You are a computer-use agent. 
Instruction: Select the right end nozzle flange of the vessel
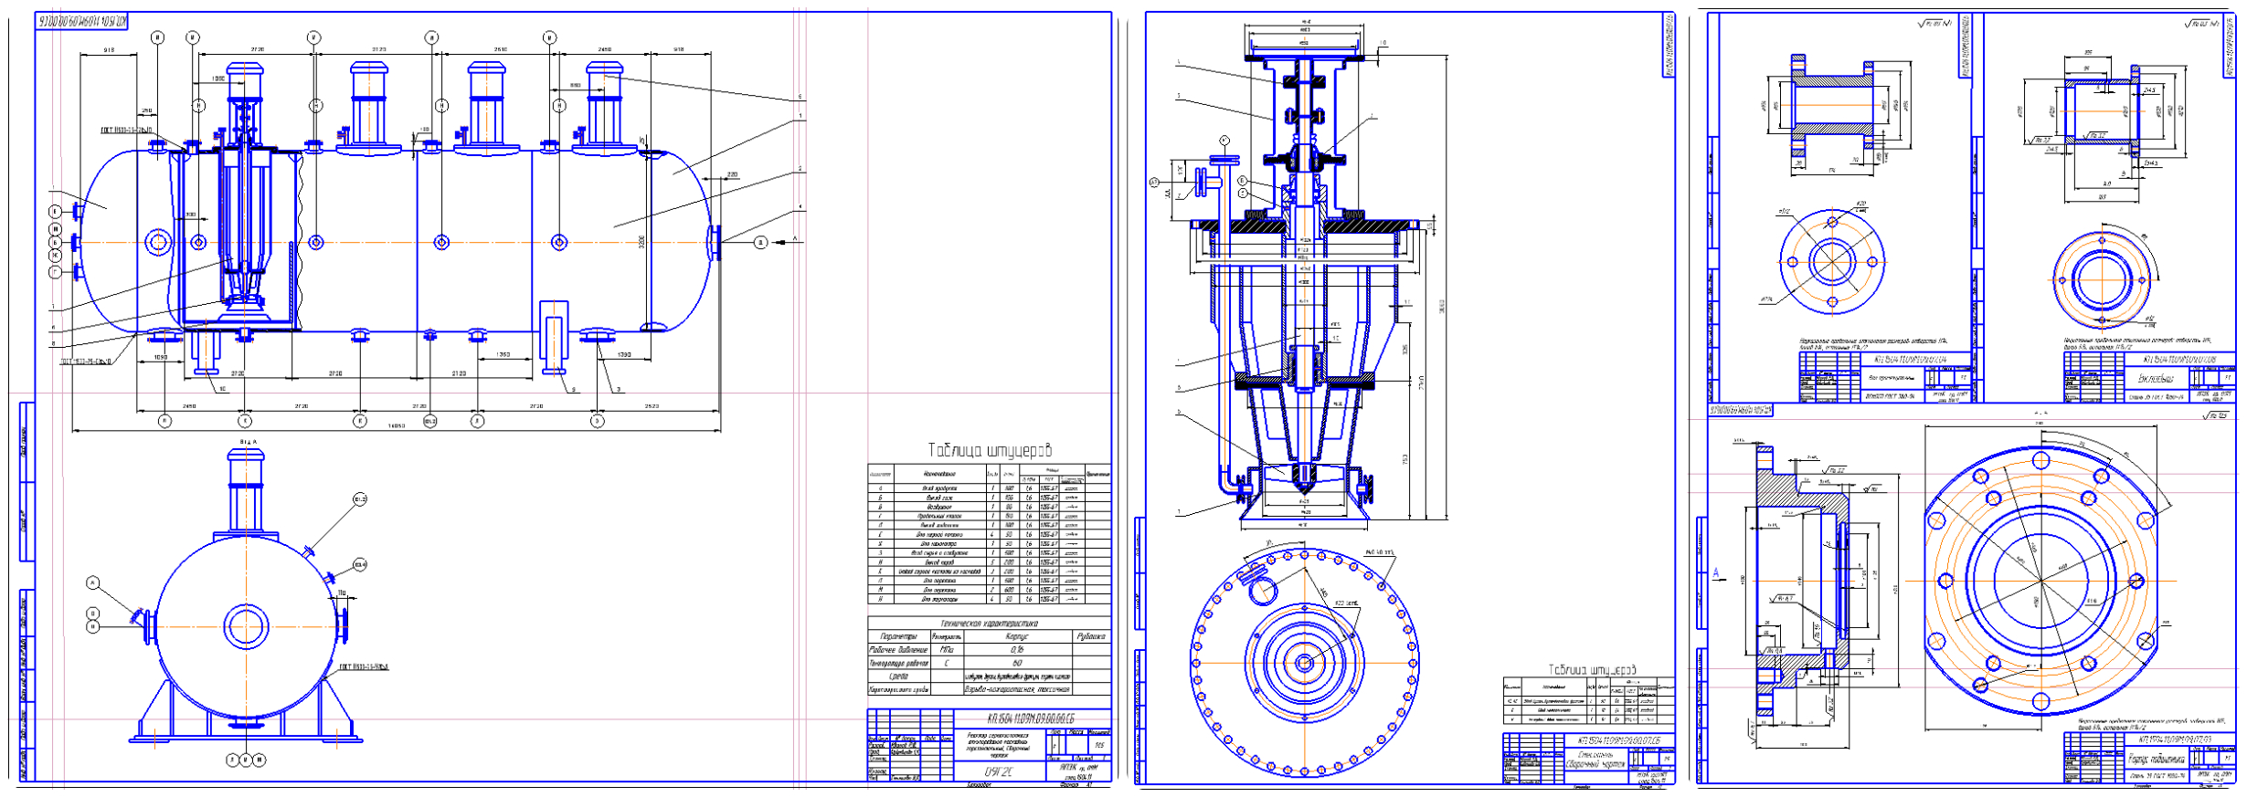[715, 242]
